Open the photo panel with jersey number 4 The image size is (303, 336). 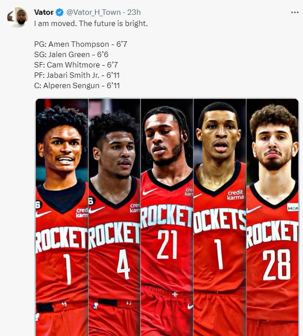coord(114,217)
